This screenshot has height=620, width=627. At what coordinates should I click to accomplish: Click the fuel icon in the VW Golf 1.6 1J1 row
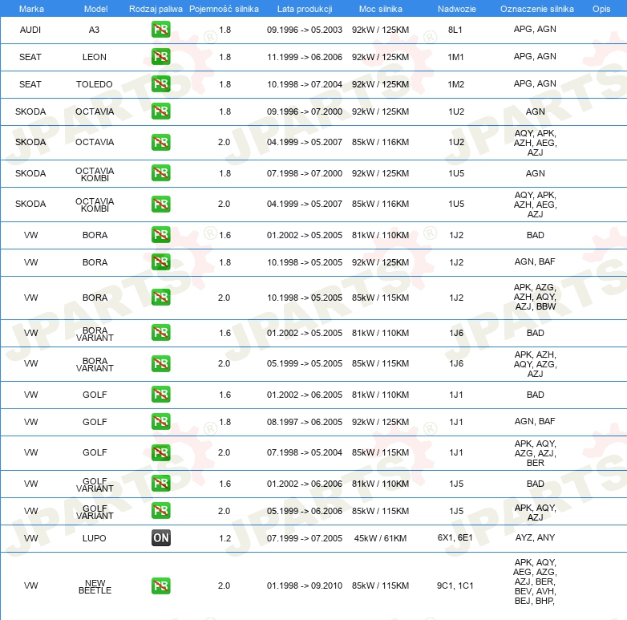(160, 395)
